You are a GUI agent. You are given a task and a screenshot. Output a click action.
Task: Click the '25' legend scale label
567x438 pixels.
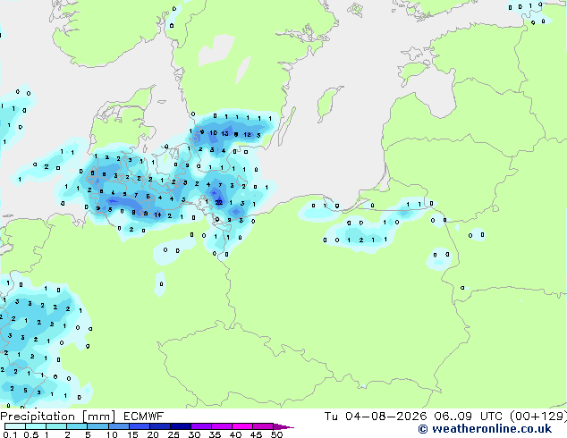pyautogui.click(x=173, y=434)
